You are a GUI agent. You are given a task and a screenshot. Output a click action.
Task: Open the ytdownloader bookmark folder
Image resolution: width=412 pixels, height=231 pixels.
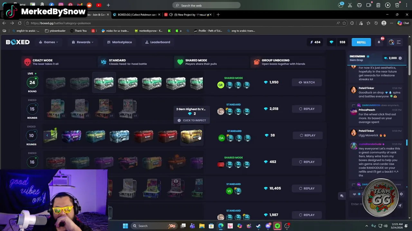(x=55, y=31)
